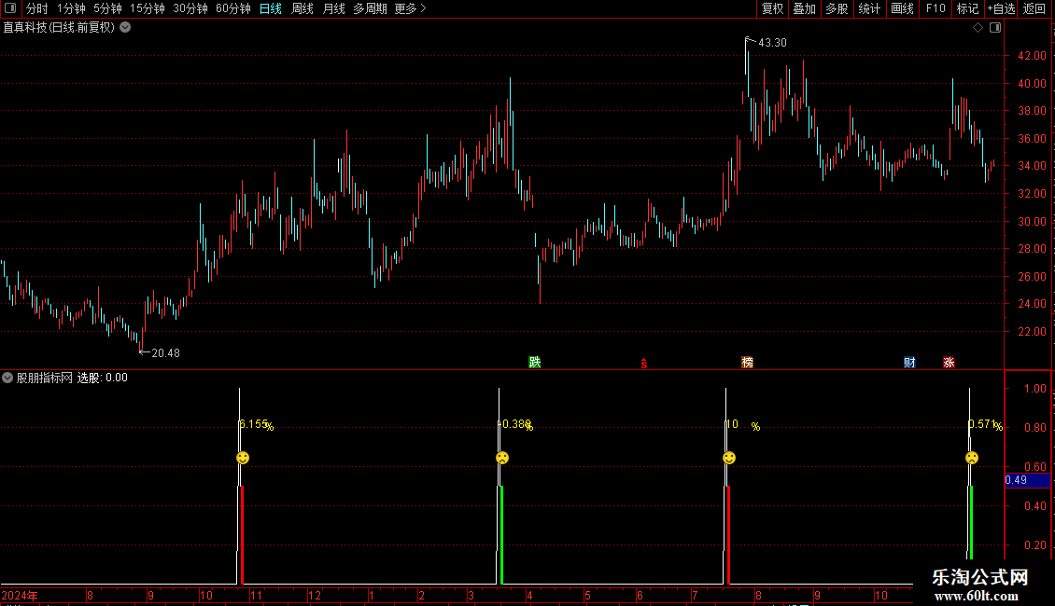This screenshot has width=1055, height=606.
Task: Click the sad face at 0.388% signal
Action: 502,458
